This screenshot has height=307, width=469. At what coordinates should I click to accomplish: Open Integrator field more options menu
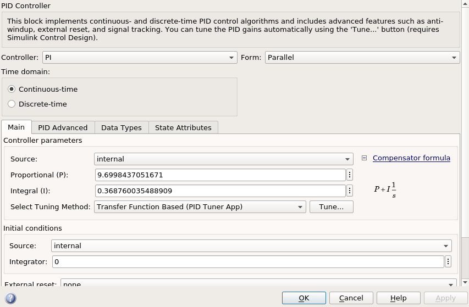point(448,262)
